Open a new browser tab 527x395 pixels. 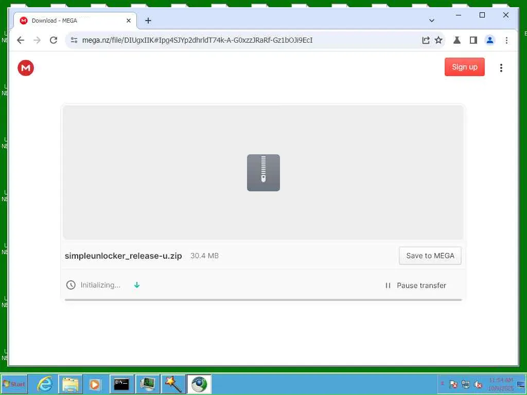(x=148, y=21)
